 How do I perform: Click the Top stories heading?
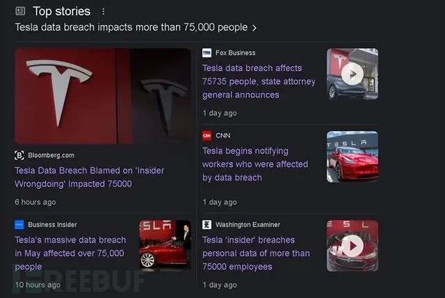pos(61,11)
